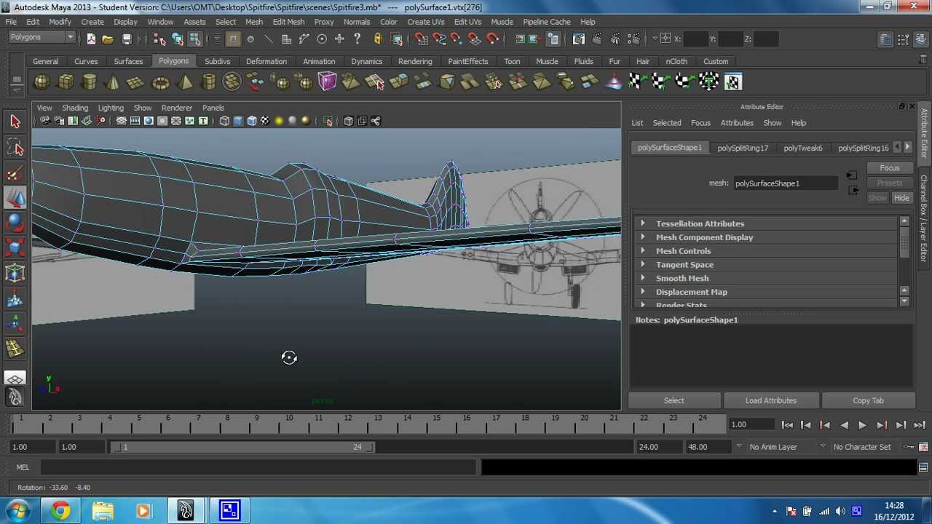Expand Displacement Map section
The width and height of the screenshot is (932, 524).
tap(767, 292)
